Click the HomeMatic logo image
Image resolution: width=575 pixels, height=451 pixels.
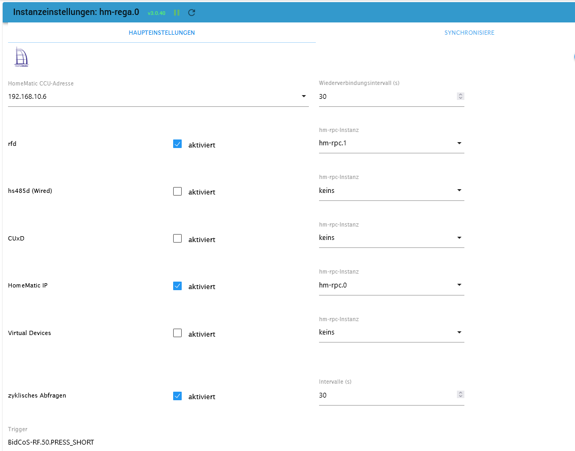[x=21, y=57]
